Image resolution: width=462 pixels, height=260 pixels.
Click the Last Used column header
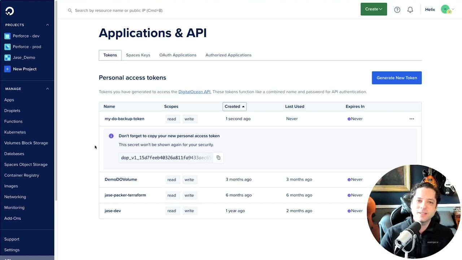295,107
